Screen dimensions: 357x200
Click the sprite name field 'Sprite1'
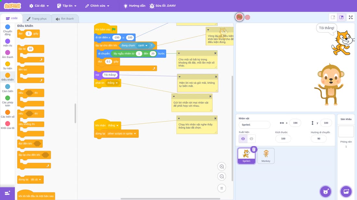254,125
